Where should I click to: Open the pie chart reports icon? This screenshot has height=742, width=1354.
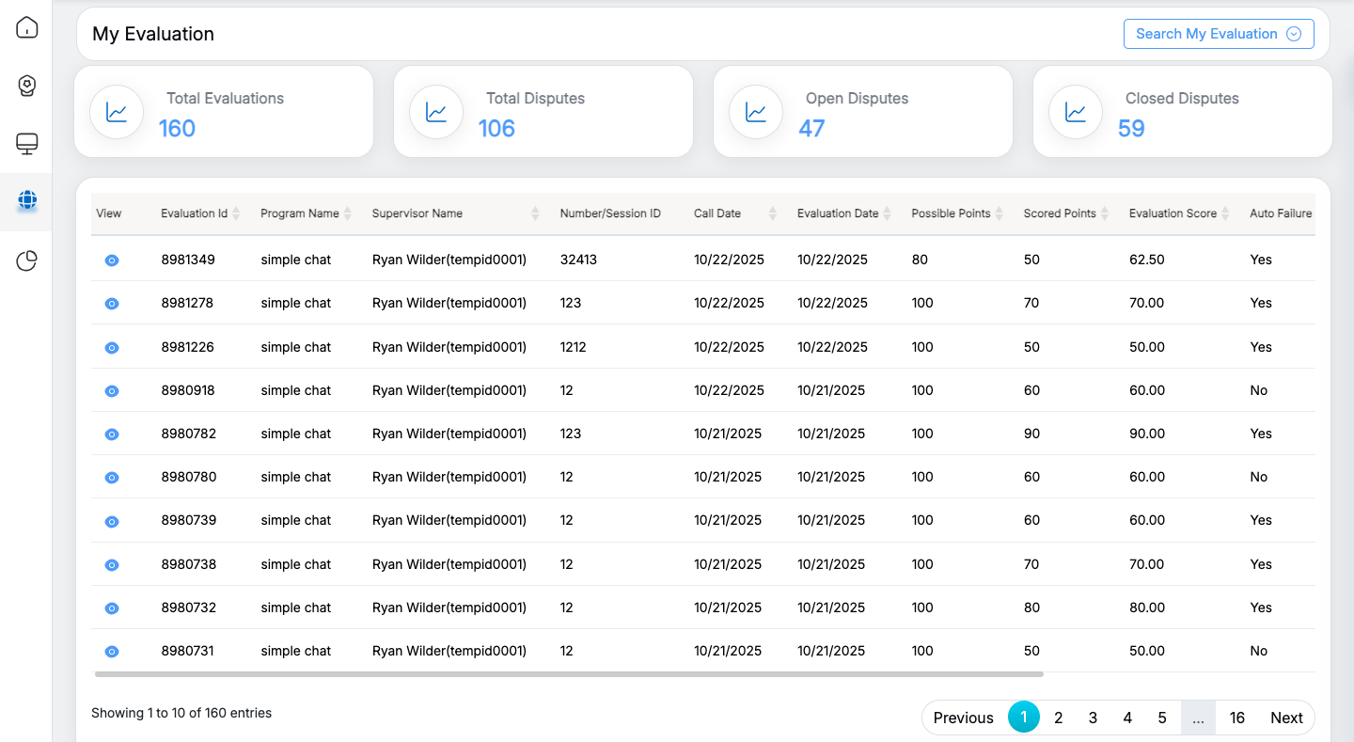tap(27, 260)
